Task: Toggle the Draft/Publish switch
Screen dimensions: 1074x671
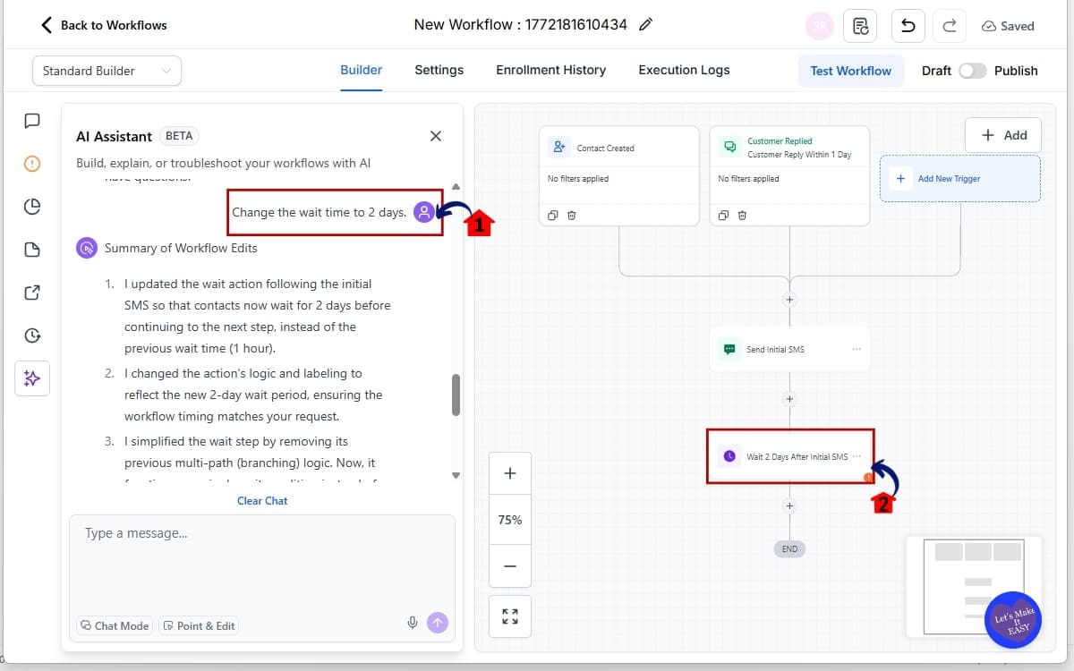Action: (x=972, y=71)
